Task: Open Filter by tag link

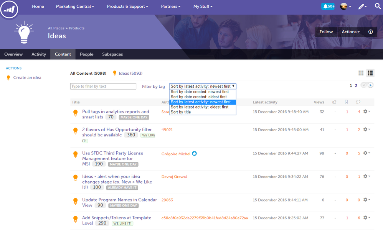Action: 154,86
